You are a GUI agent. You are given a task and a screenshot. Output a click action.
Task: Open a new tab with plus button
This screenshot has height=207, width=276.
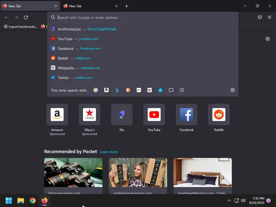coord(127,6)
